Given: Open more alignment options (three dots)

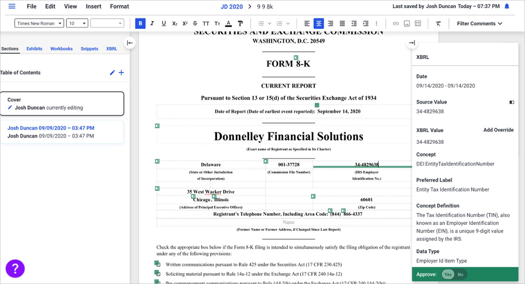Looking at the screenshot, I should 377,23.
